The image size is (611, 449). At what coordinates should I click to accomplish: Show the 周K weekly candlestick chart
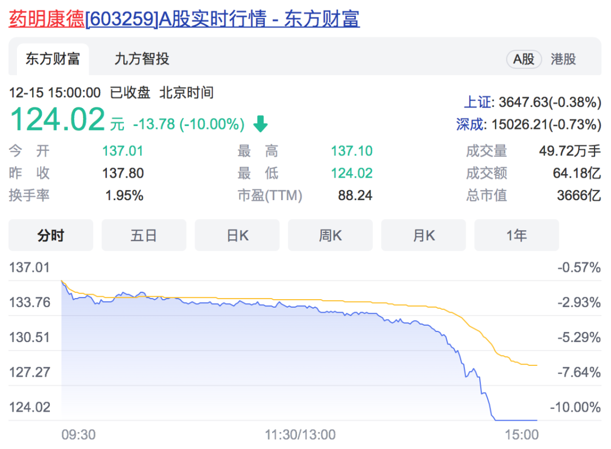click(x=330, y=235)
